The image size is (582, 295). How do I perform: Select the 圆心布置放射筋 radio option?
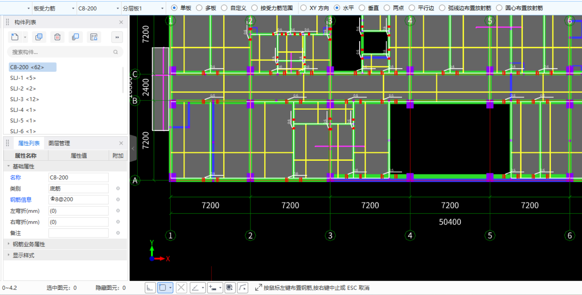click(x=499, y=8)
